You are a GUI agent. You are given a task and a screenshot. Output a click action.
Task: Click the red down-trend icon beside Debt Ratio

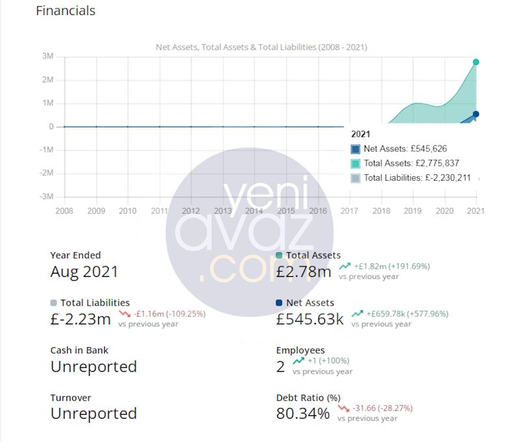point(343,408)
